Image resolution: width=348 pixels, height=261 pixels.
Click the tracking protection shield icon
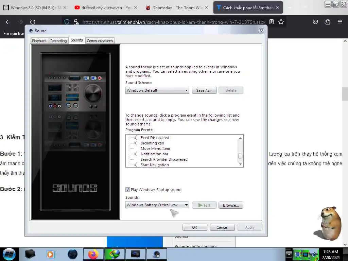(x=67, y=22)
